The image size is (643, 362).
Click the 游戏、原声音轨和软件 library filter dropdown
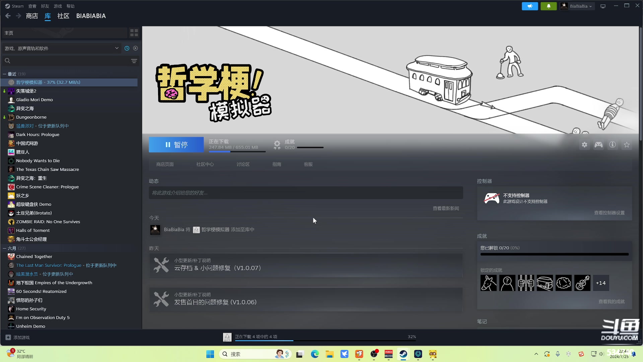point(62,48)
